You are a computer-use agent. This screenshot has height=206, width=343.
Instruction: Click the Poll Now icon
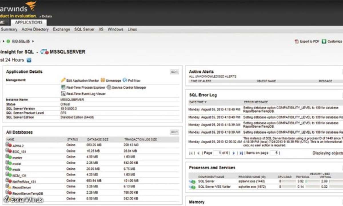[125, 80]
